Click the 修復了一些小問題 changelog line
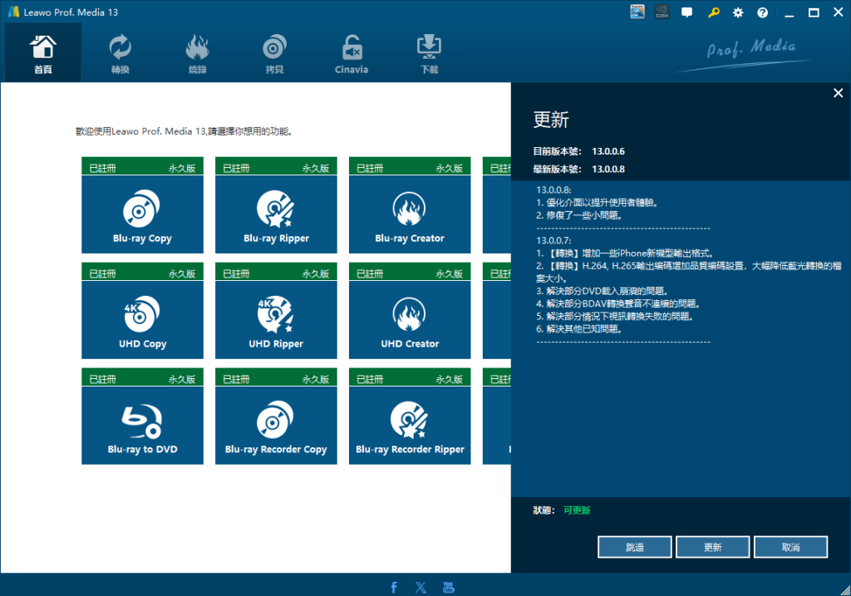The width and height of the screenshot is (851, 596). point(578,215)
